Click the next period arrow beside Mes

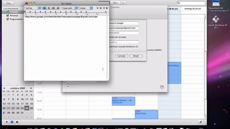[x=123, y=3]
